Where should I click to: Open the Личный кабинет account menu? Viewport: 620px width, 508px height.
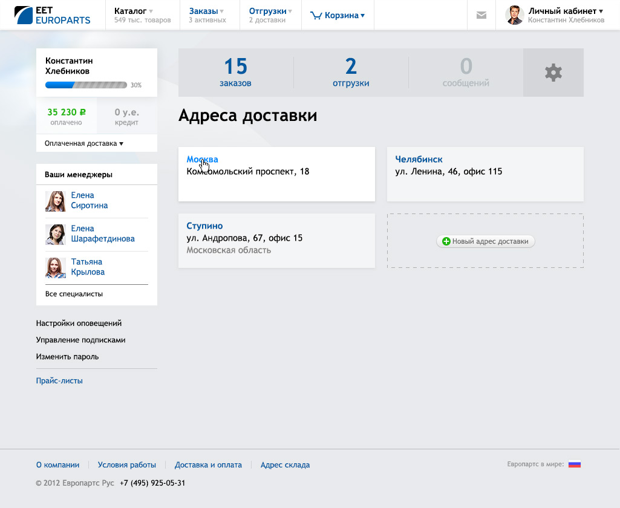(x=566, y=11)
